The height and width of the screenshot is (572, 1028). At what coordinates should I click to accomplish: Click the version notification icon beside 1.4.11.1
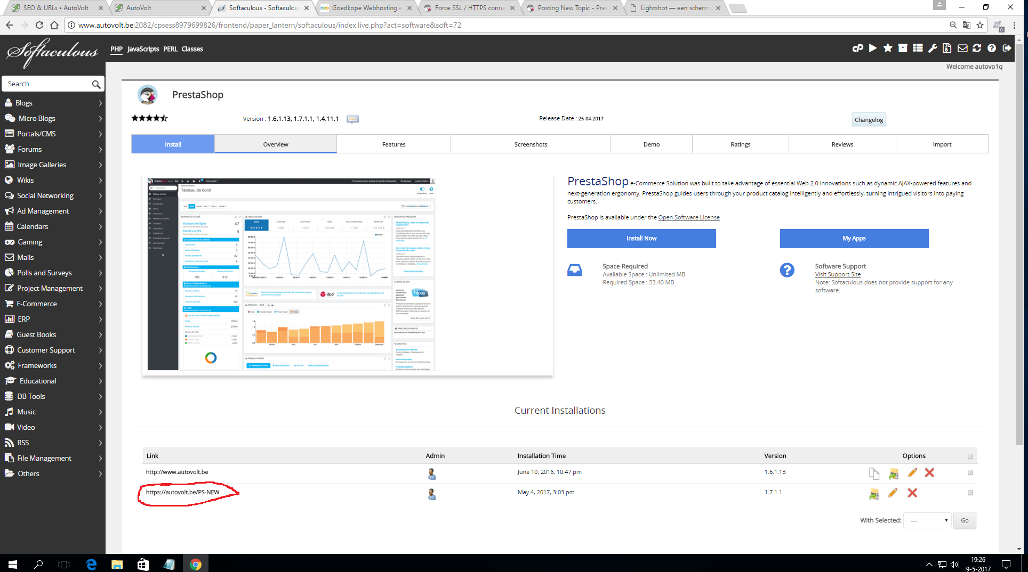coord(352,119)
